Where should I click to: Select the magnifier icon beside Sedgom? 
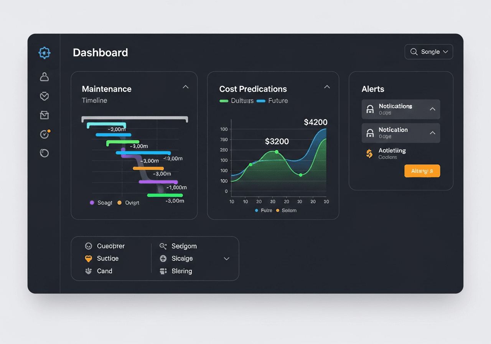point(163,246)
